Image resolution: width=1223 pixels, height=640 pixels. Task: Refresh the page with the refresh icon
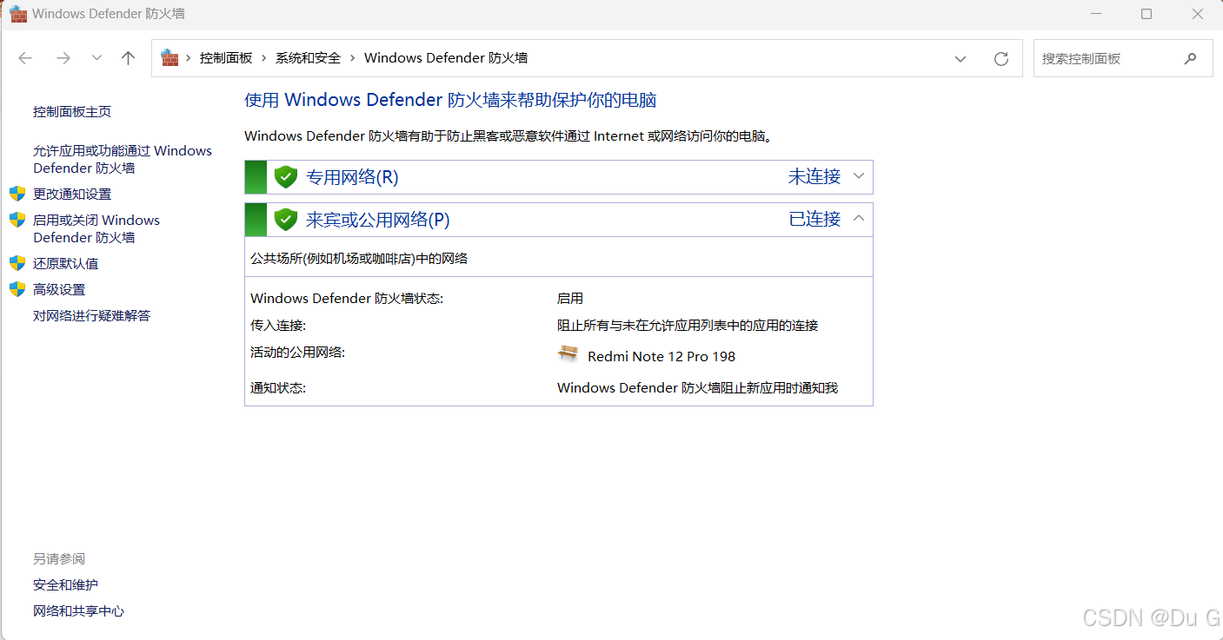[1001, 59]
